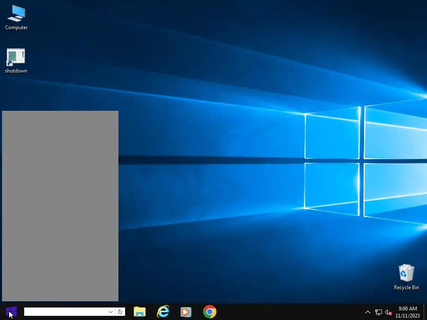427x320 pixels.
Task: Expand the taskbar address dropdown arrow
Action: (111, 312)
